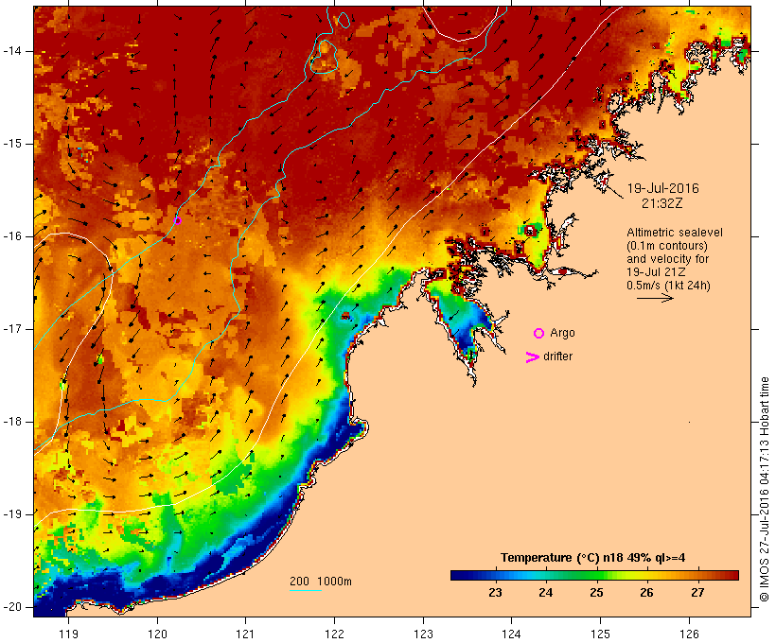This screenshot has height=643, width=776.
Task: Click the 'and velocity for' caption line
Action: tap(667, 259)
